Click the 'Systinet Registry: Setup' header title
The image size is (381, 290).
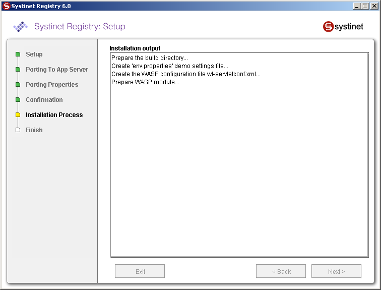click(80, 26)
